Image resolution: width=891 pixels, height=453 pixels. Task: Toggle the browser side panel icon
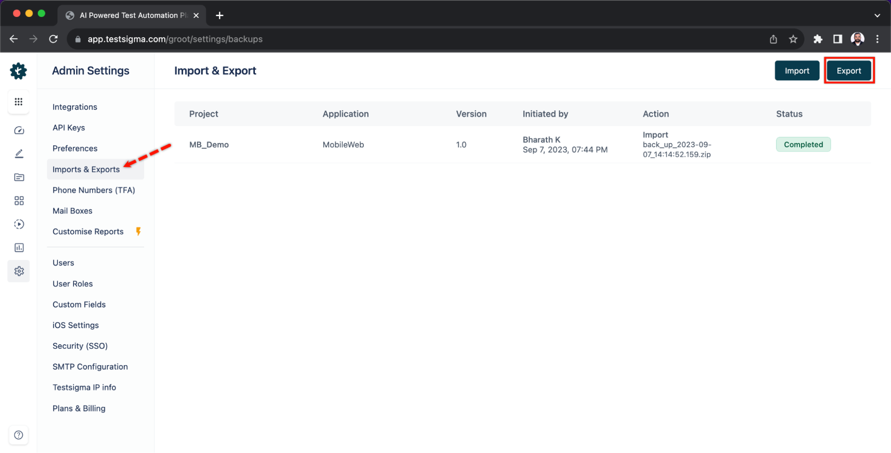click(838, 39)
